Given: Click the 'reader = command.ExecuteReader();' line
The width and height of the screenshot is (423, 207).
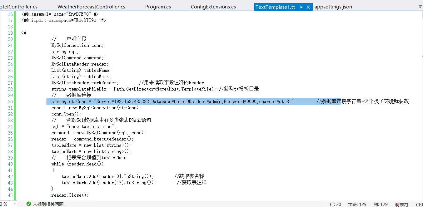Looking at the screenshot, I should (92, 139).
